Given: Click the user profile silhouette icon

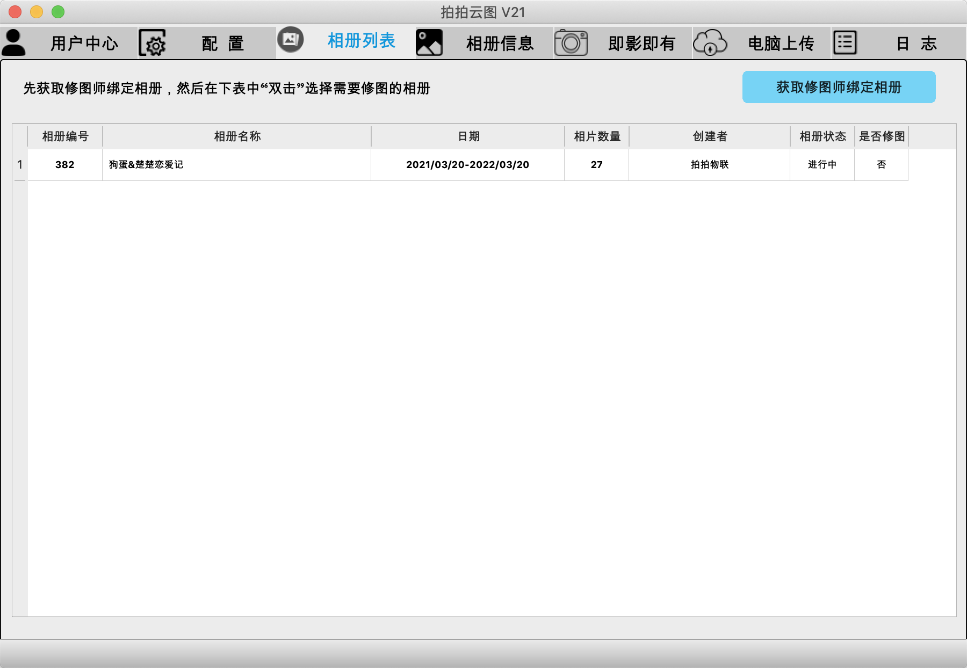Looking at the screenshot, I should pos(14,43).
